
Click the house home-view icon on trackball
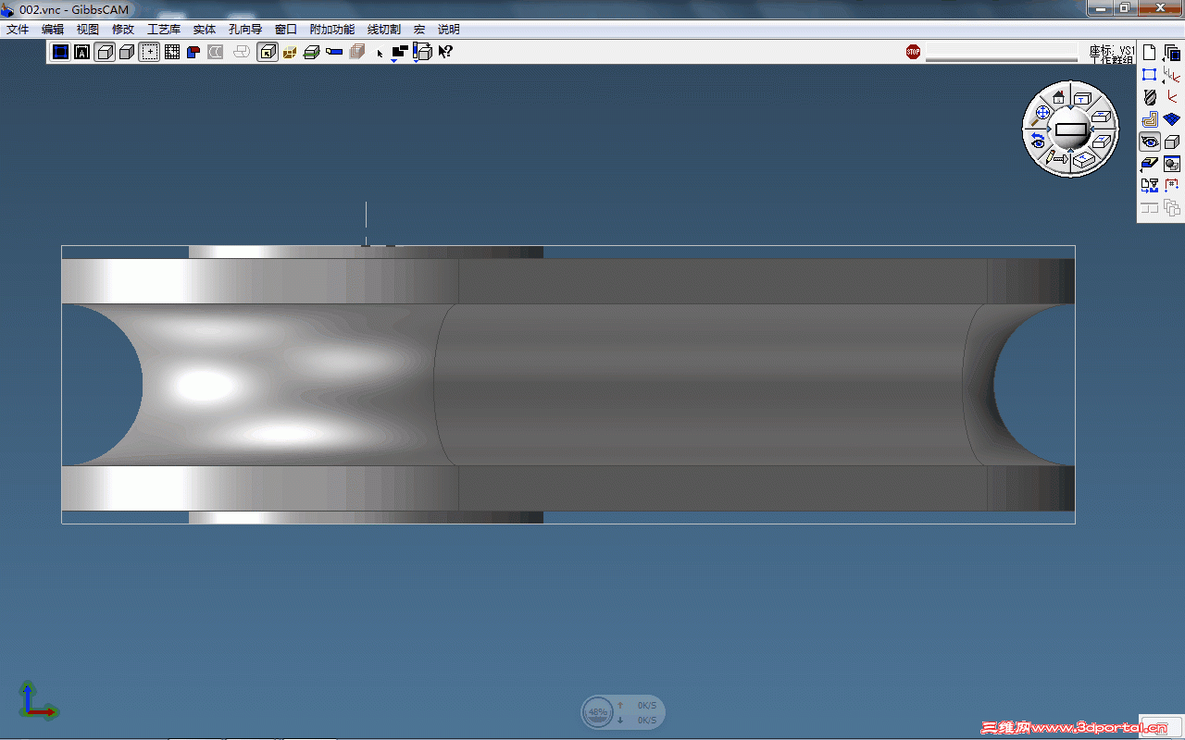(x=1058, y=95)
